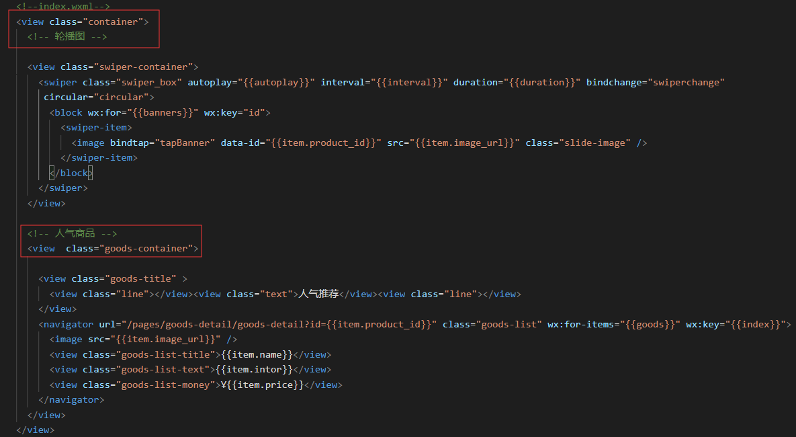This screenshot has width=796, height=437.
Task: Click the opening swiper-item tag
Action: pos(96,127)
